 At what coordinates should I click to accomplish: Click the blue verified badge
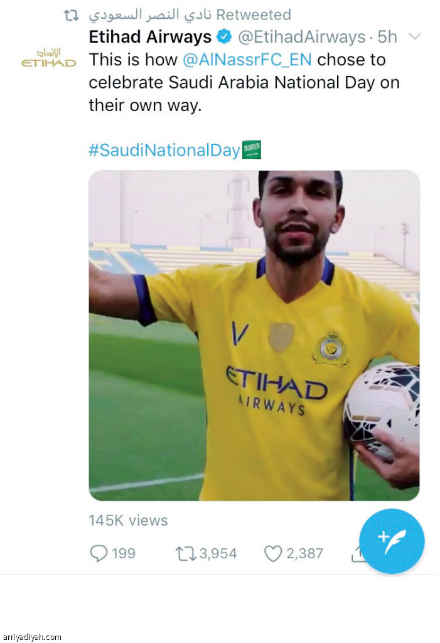point(224,37)
